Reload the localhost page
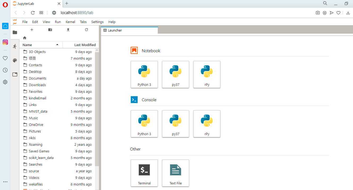353x190 pixels. (33, 13)
